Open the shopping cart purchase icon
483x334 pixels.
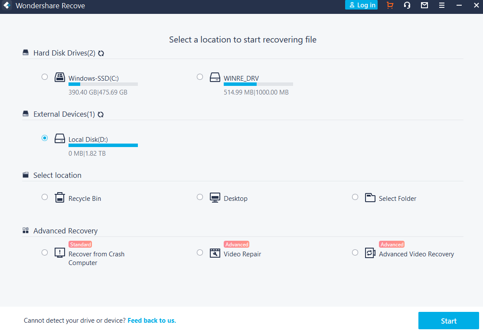(x=390, y=5)
